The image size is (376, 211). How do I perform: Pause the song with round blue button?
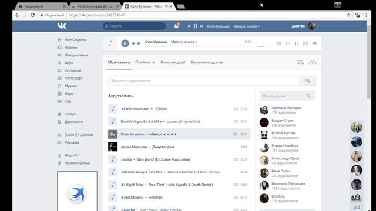click(x=125, y=43)
